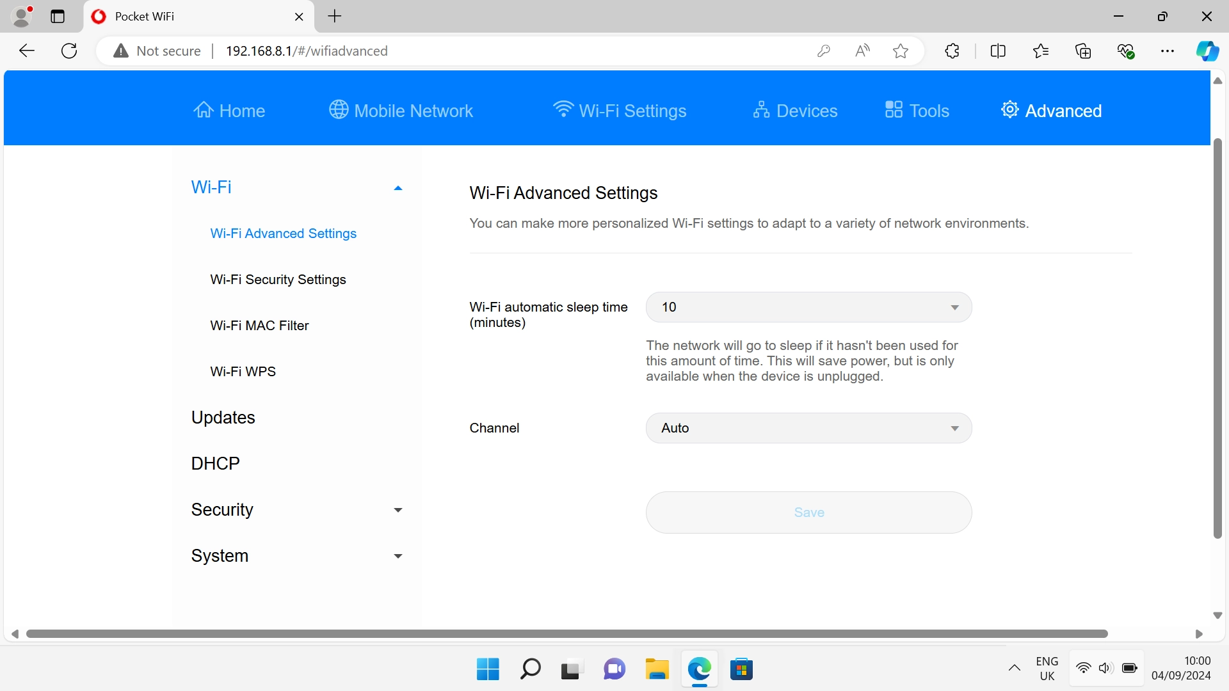Click the horizontal scrollbar at bottom
The image size is (1229, 691).
click(x=566, y=634)
